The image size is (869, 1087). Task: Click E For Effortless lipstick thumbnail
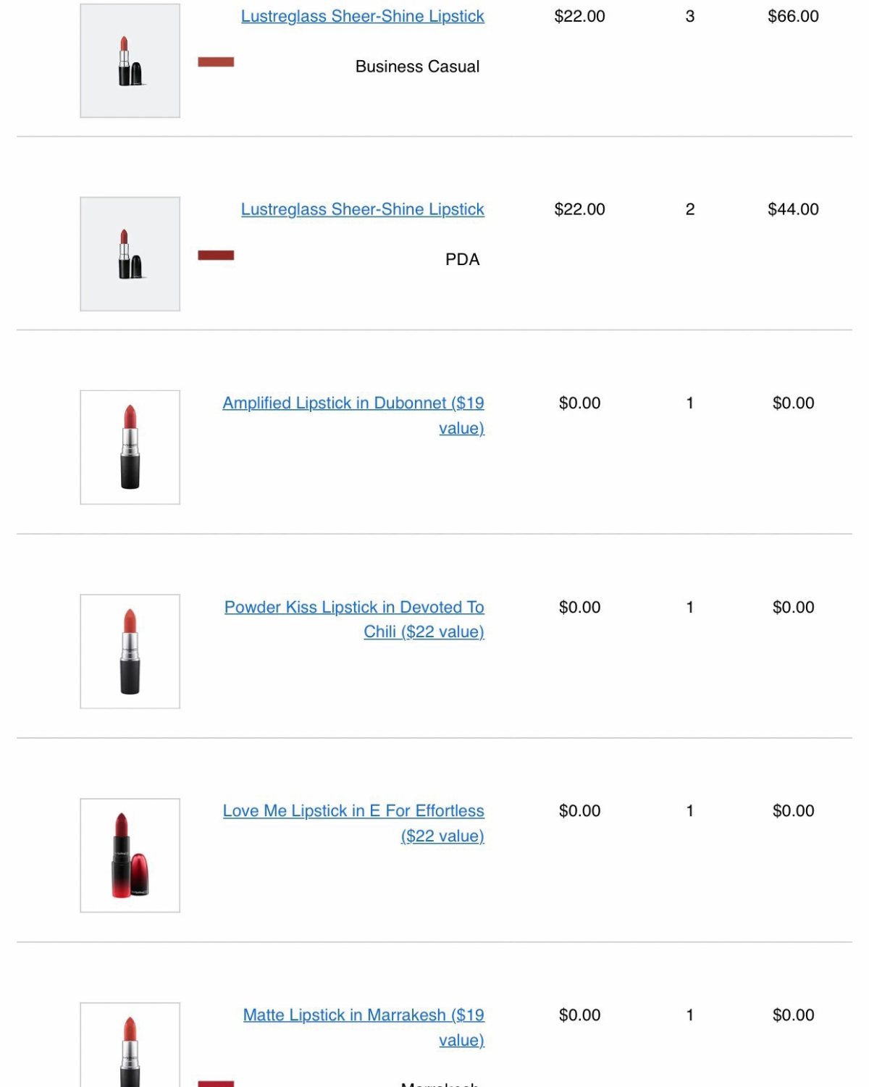click(130, 855)
